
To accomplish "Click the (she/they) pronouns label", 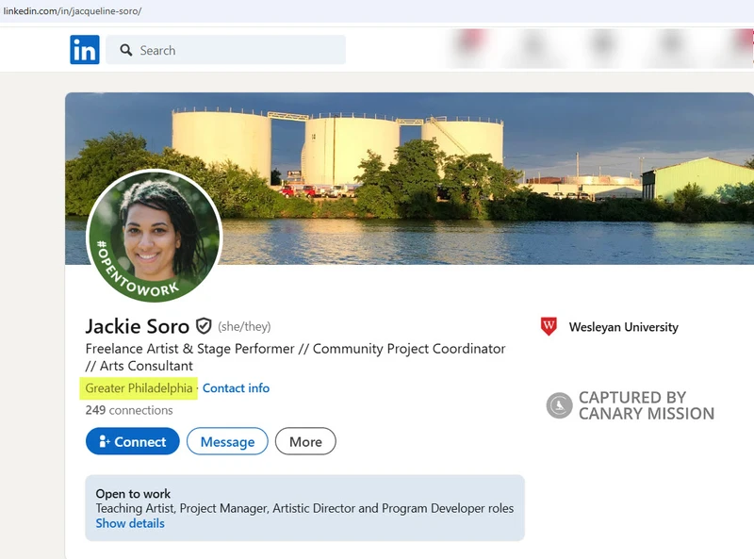I will (242, 326).
